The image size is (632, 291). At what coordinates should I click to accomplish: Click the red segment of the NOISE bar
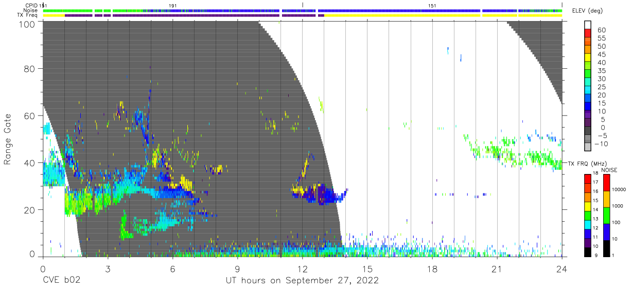pyautogui.click(x=606, y=183)
